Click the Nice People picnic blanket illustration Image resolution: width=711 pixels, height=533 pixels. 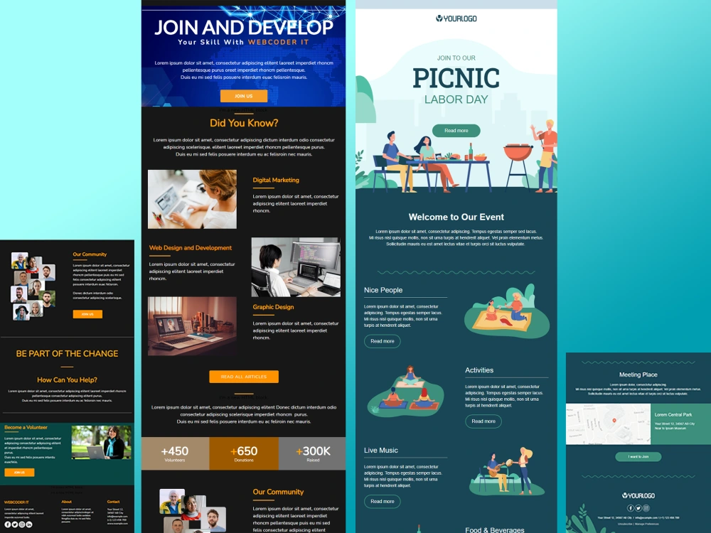506,311
